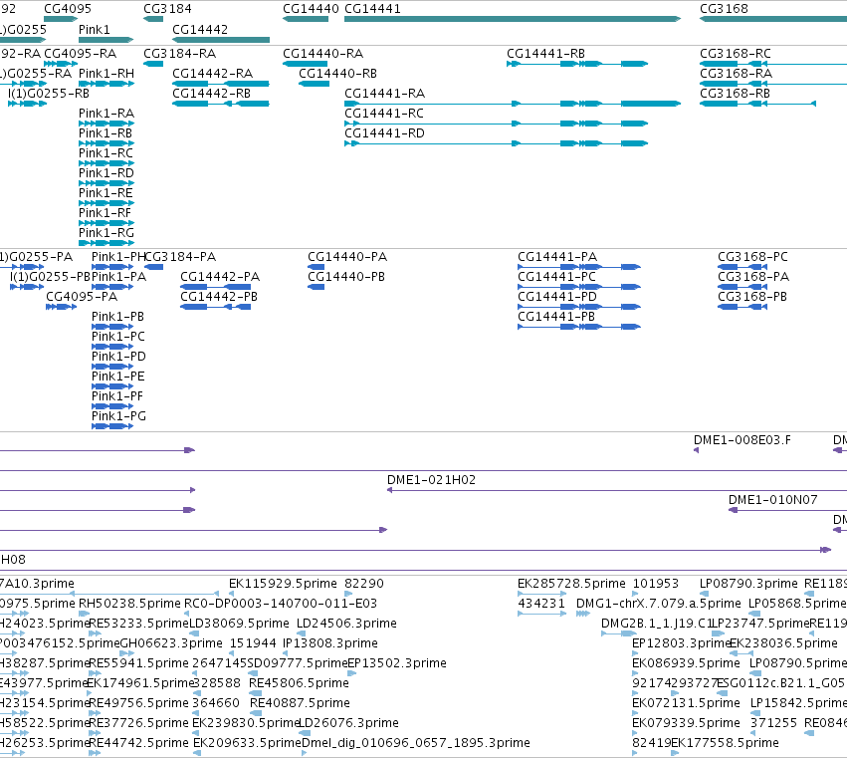
Task: Click the RC0-DP0003-140700-011-E03 EST label
Action: coord(281,604)
